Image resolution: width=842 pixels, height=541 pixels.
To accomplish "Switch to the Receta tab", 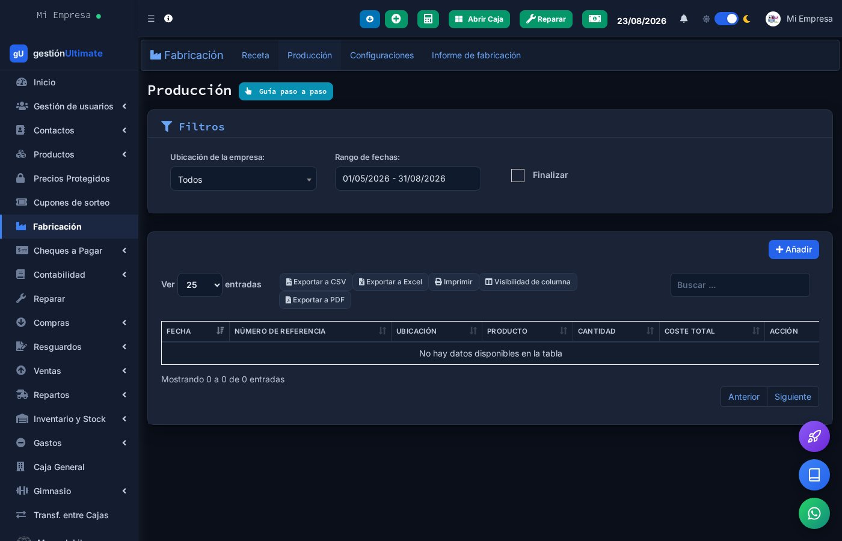I will 256,55.
